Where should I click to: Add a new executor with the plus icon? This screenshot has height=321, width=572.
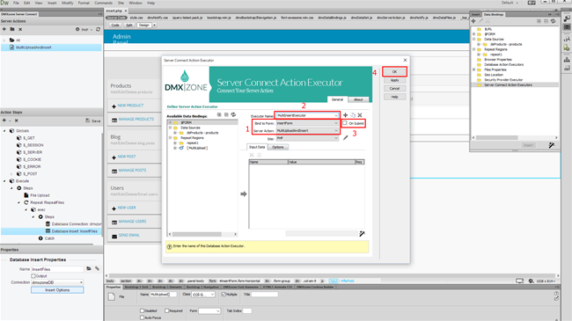tap(346, 115)
